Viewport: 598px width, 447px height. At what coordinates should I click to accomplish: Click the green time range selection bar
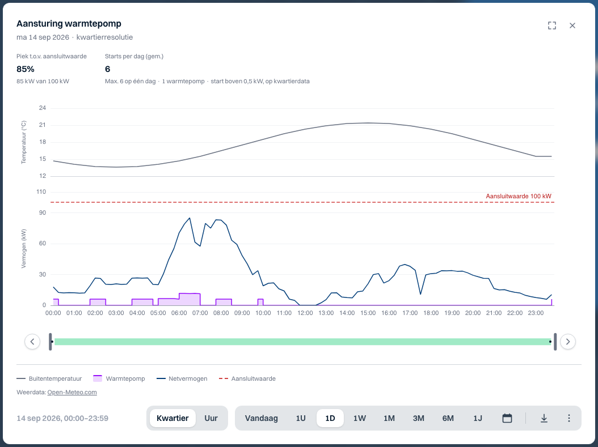[x=303, y=342]
